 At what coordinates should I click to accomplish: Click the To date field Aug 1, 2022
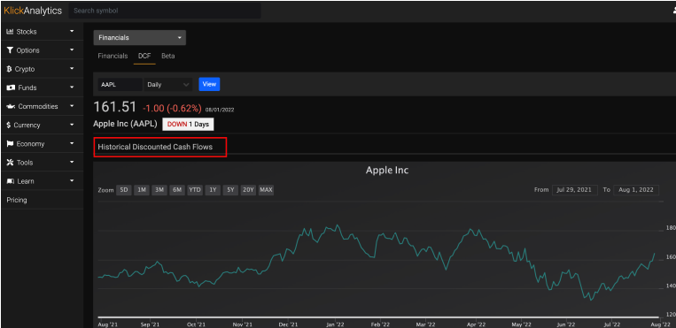click(x=636, y=190)
